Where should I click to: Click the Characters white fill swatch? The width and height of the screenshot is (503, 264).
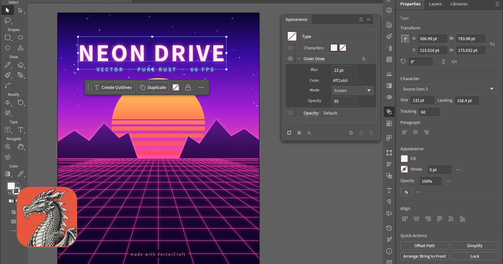334,48
